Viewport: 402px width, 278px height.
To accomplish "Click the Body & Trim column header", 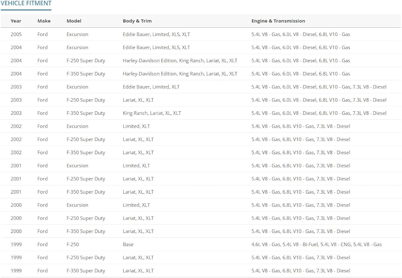I will 137,21.
